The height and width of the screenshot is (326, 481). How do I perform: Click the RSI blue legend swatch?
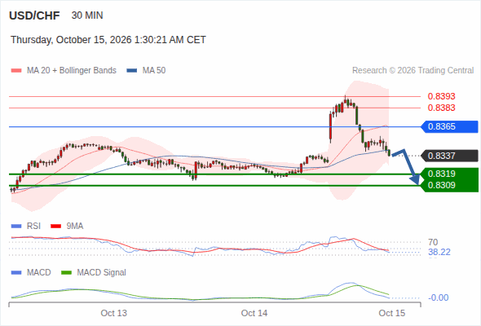(16, 227)
